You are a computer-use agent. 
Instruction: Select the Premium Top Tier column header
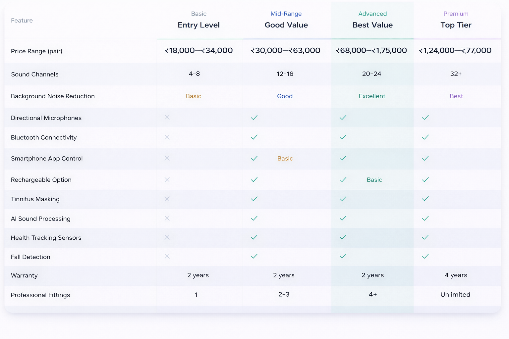coord(456,20)
